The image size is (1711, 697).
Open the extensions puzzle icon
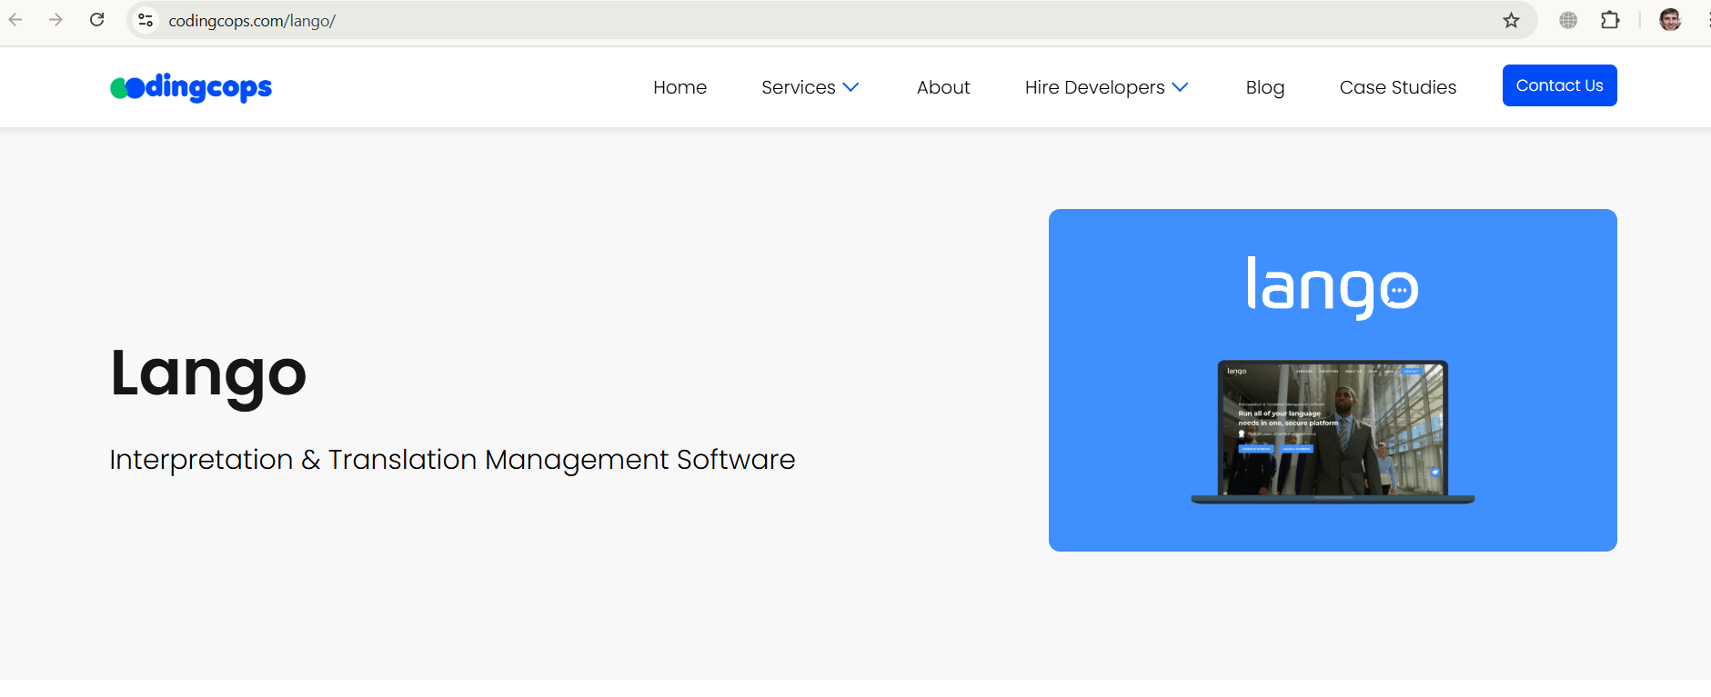pyautogui.click(x=1610, y=20)
